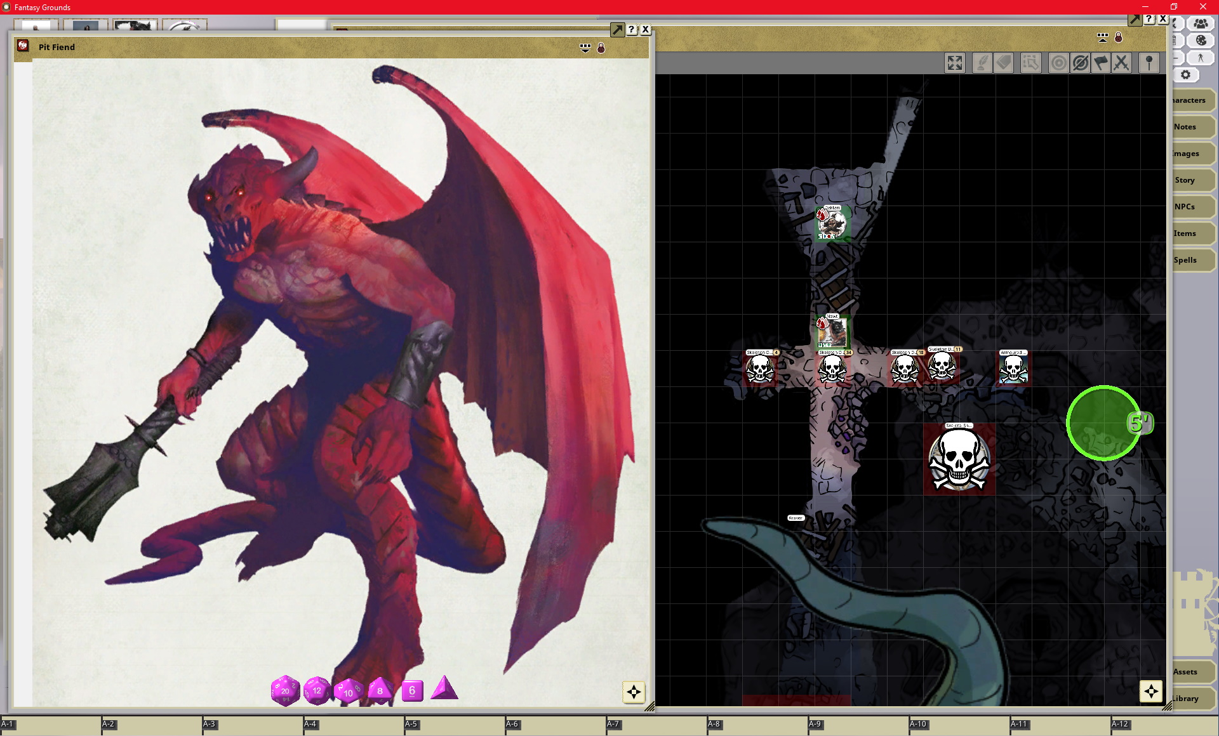
Task: Select the large skull token on map
Action: coord(959,459)
